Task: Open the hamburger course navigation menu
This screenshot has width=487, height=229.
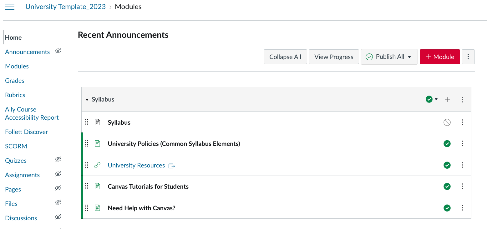Action: point(10,7)
